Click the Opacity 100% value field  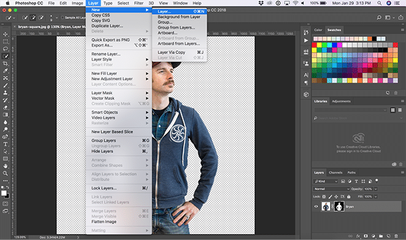[x=368, y=189]
